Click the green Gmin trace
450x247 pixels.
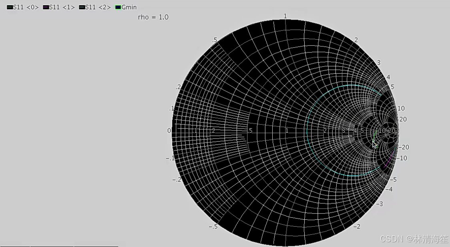tap(374, 138)
